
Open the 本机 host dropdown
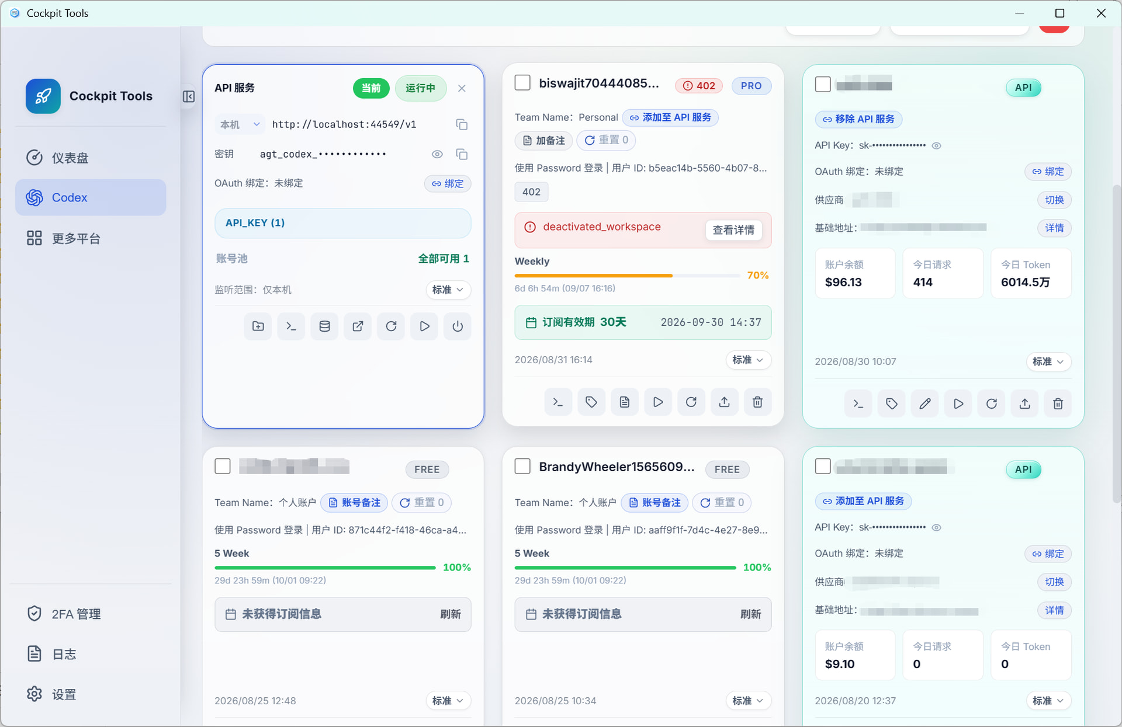[x=240, y=124]
